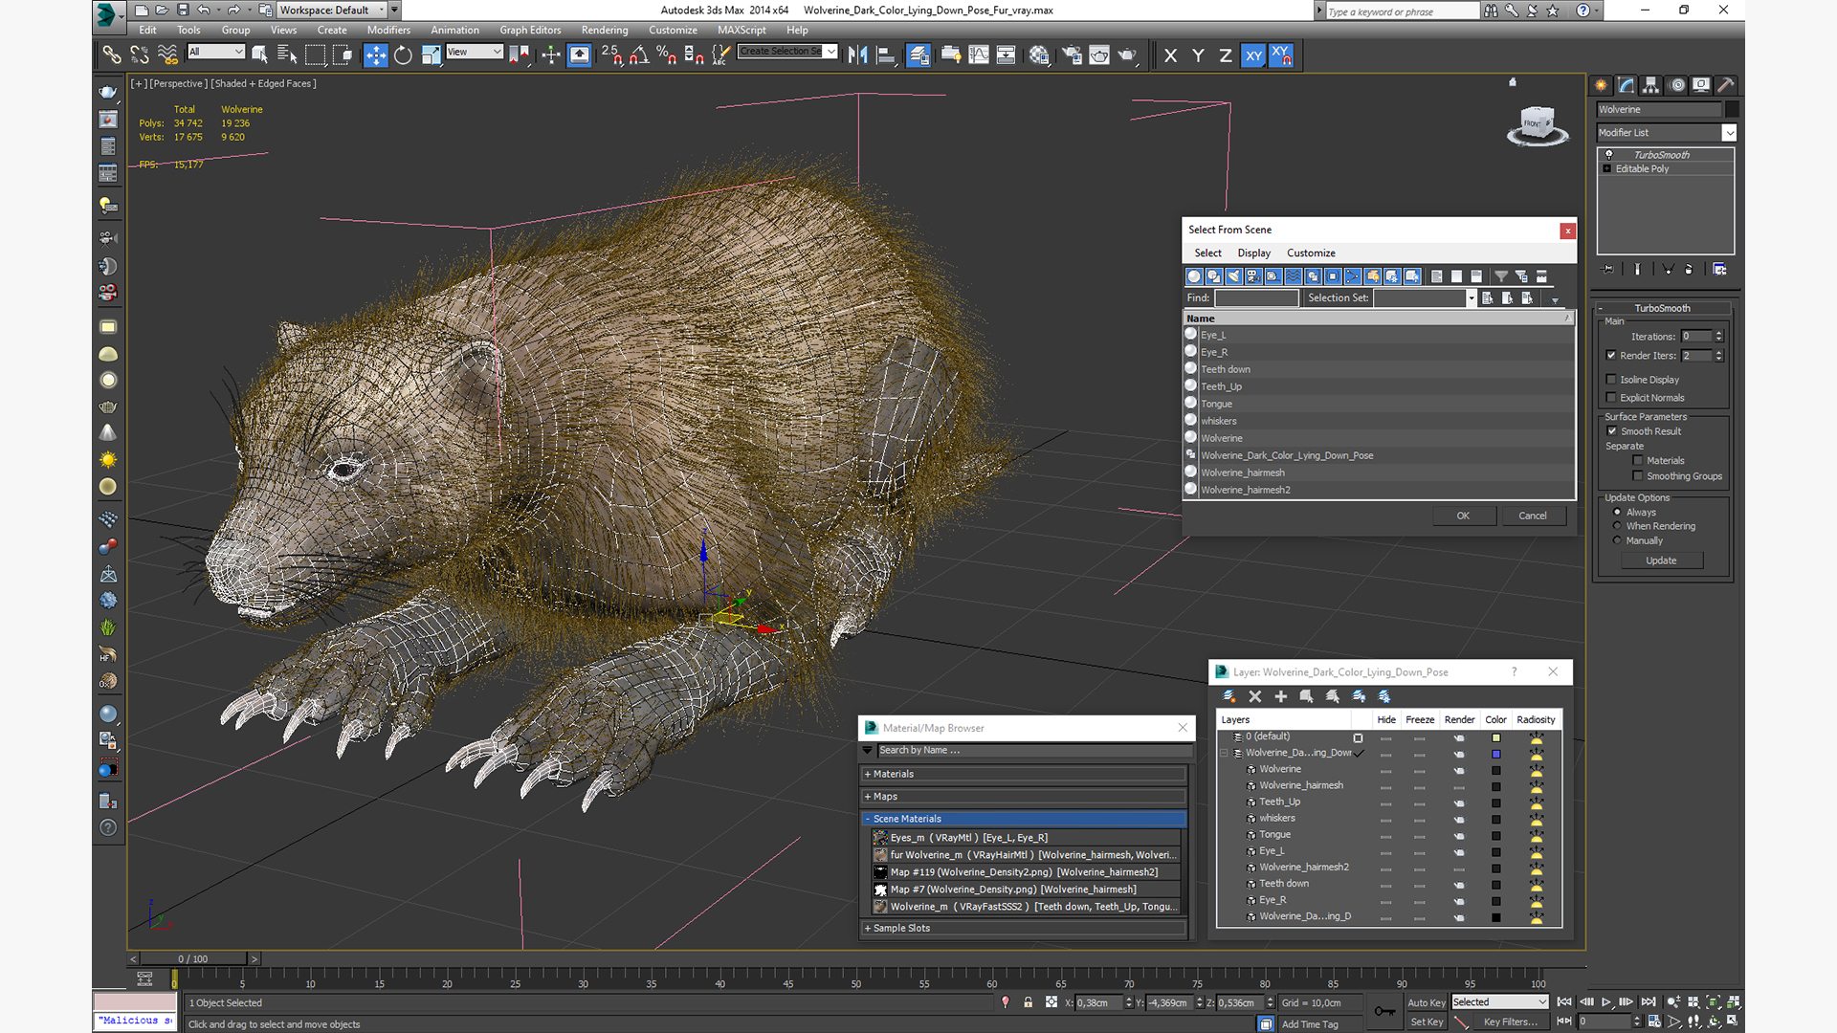Open the Utilities hammer panel tab
Viewport: 1837px width, 1033px height.
pos(1726,85)
